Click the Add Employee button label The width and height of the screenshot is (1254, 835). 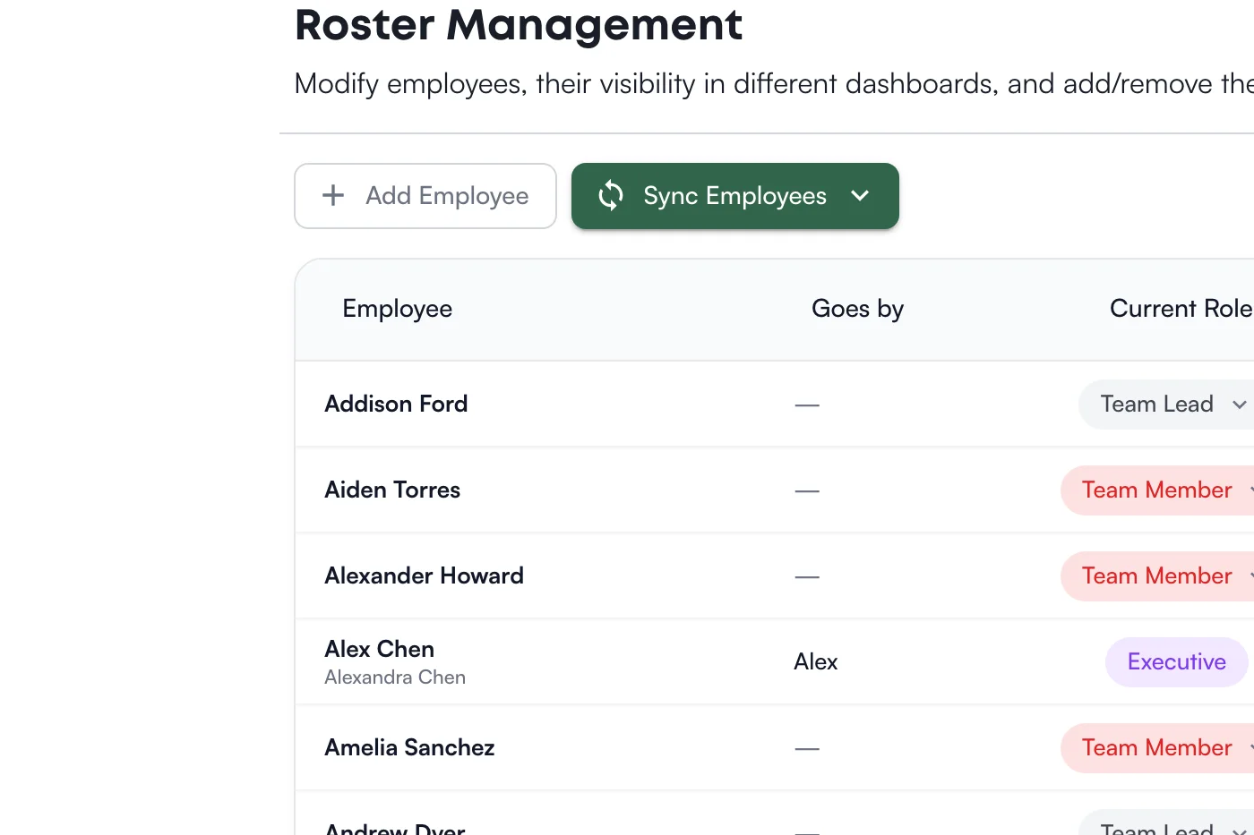pyautogui.click(x=447, y=196)
